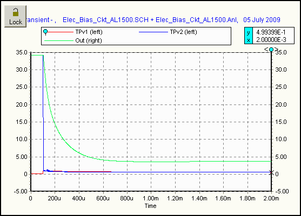Click the 1.00m tick label on the time axis

151,198
